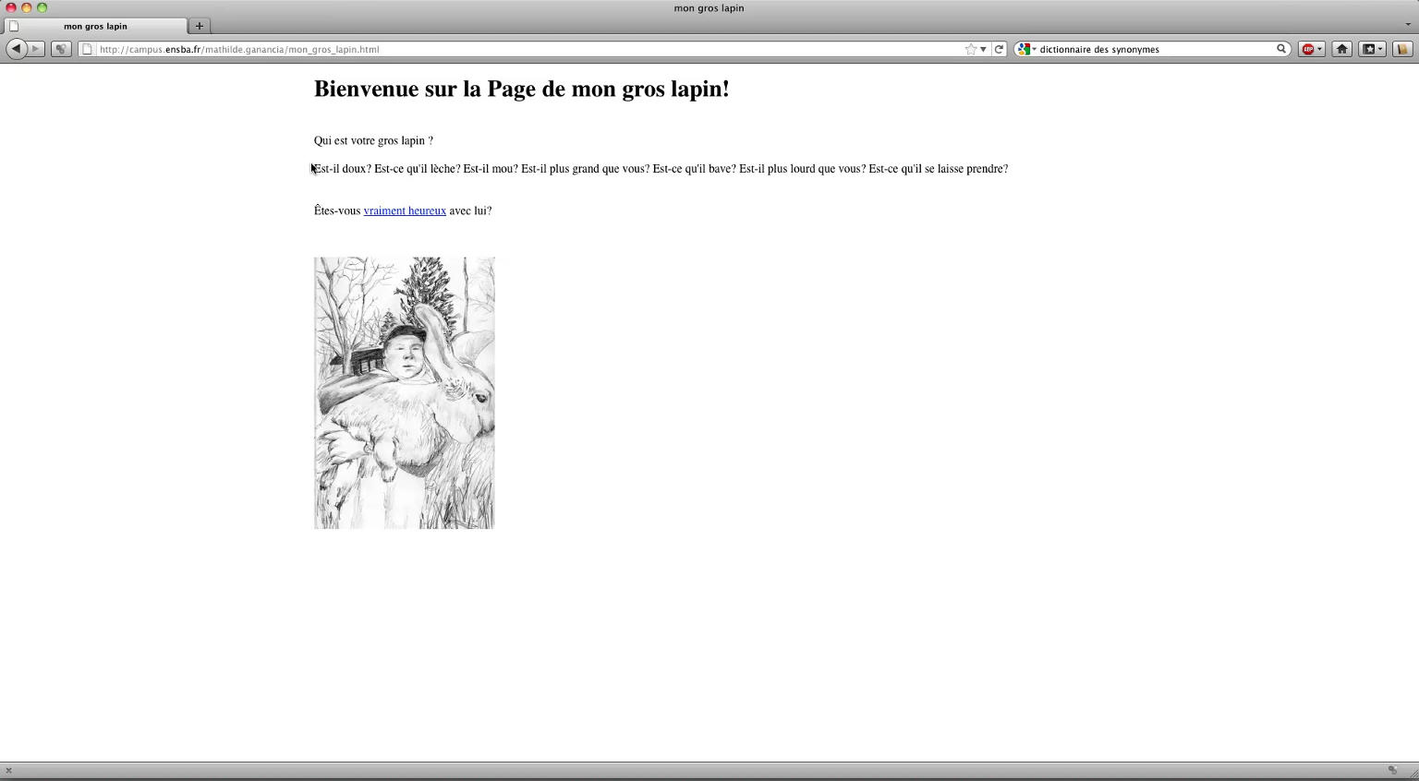Open the Google search engine dropdown

[1025, 50]
